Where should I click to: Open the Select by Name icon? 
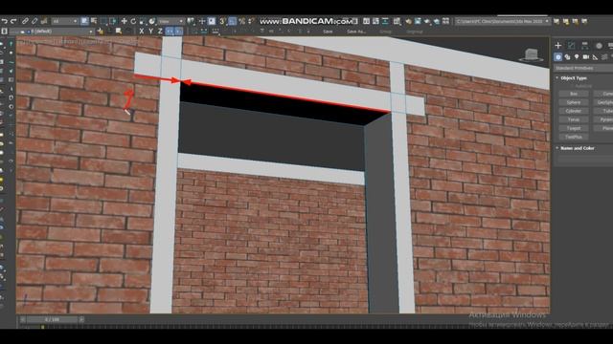click(x=94, y=21)
